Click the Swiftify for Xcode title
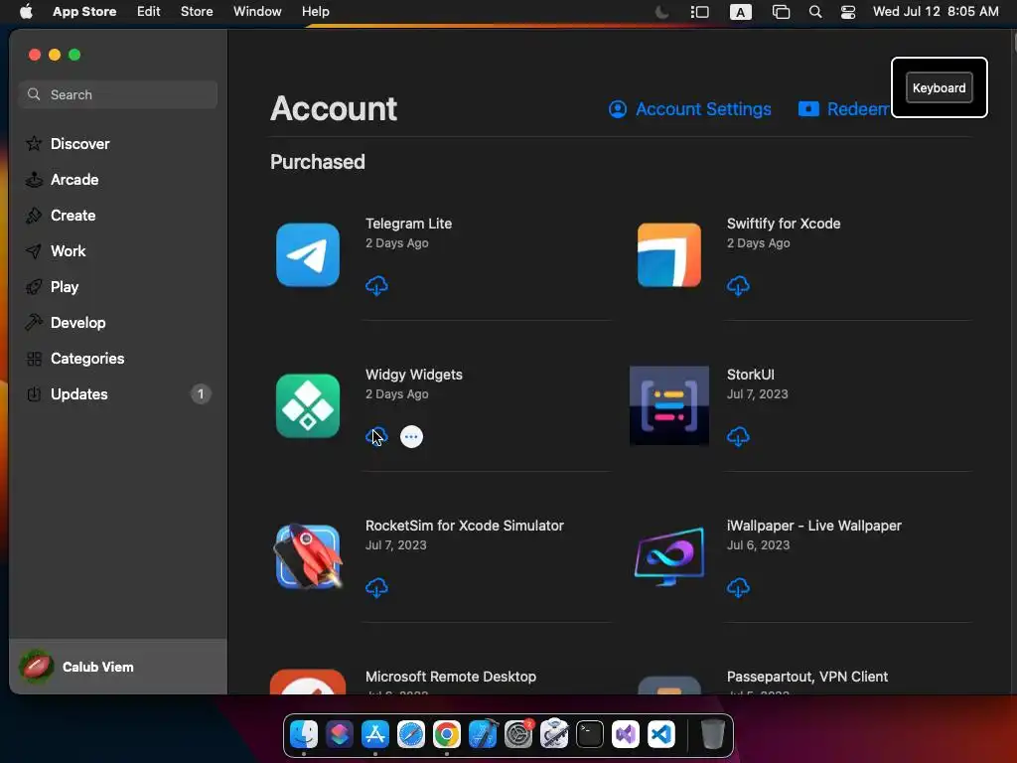1017x763 pixels. [784, 224]
